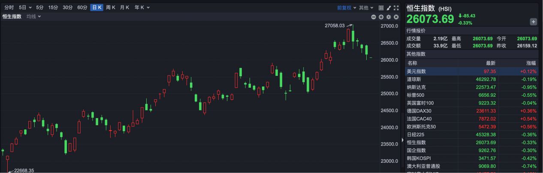Viewport: 543px width, 173px height.
Task: Add HSI to watchlist with plus button
Action: 533,22
